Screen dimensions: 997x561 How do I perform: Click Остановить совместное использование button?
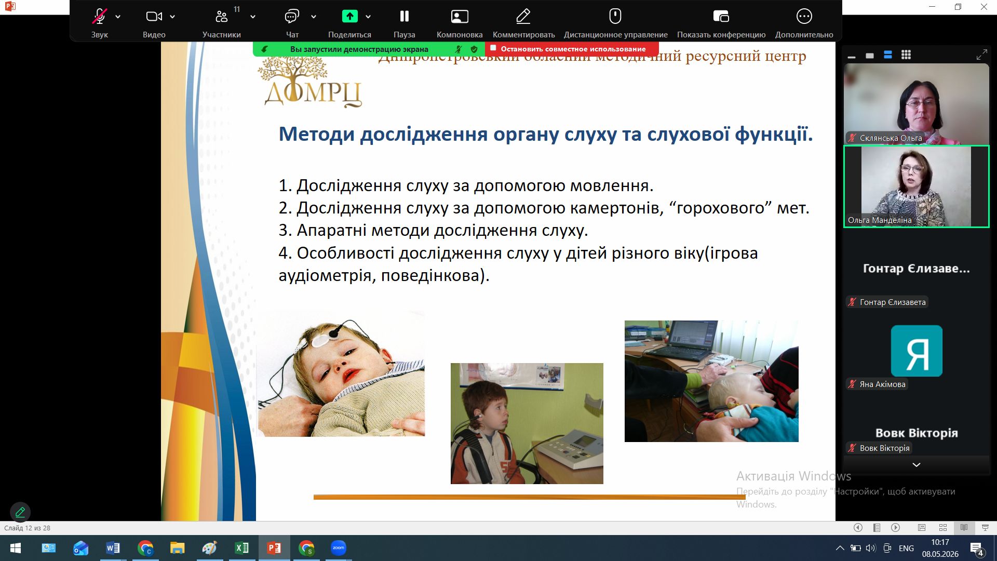pyautogui.click(x=572, y=49)
